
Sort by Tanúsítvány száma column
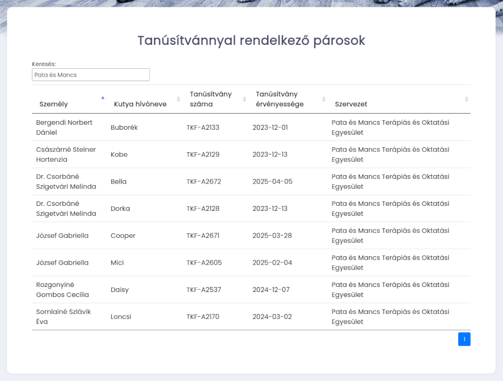click(216, 99)
